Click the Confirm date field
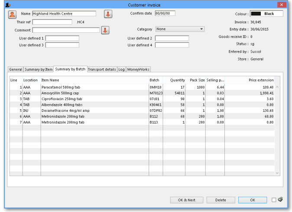The width and height of the screenshot is (292, 212). 165,13
